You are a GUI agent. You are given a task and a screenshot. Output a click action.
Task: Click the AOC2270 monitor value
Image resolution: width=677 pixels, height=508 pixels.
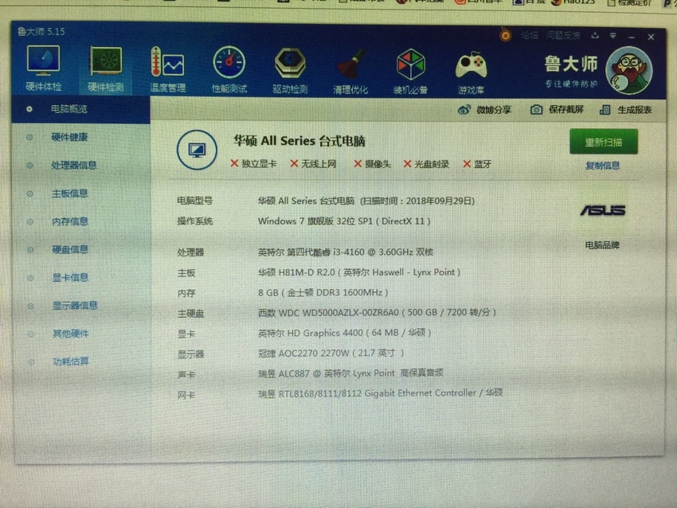point(331,353)
